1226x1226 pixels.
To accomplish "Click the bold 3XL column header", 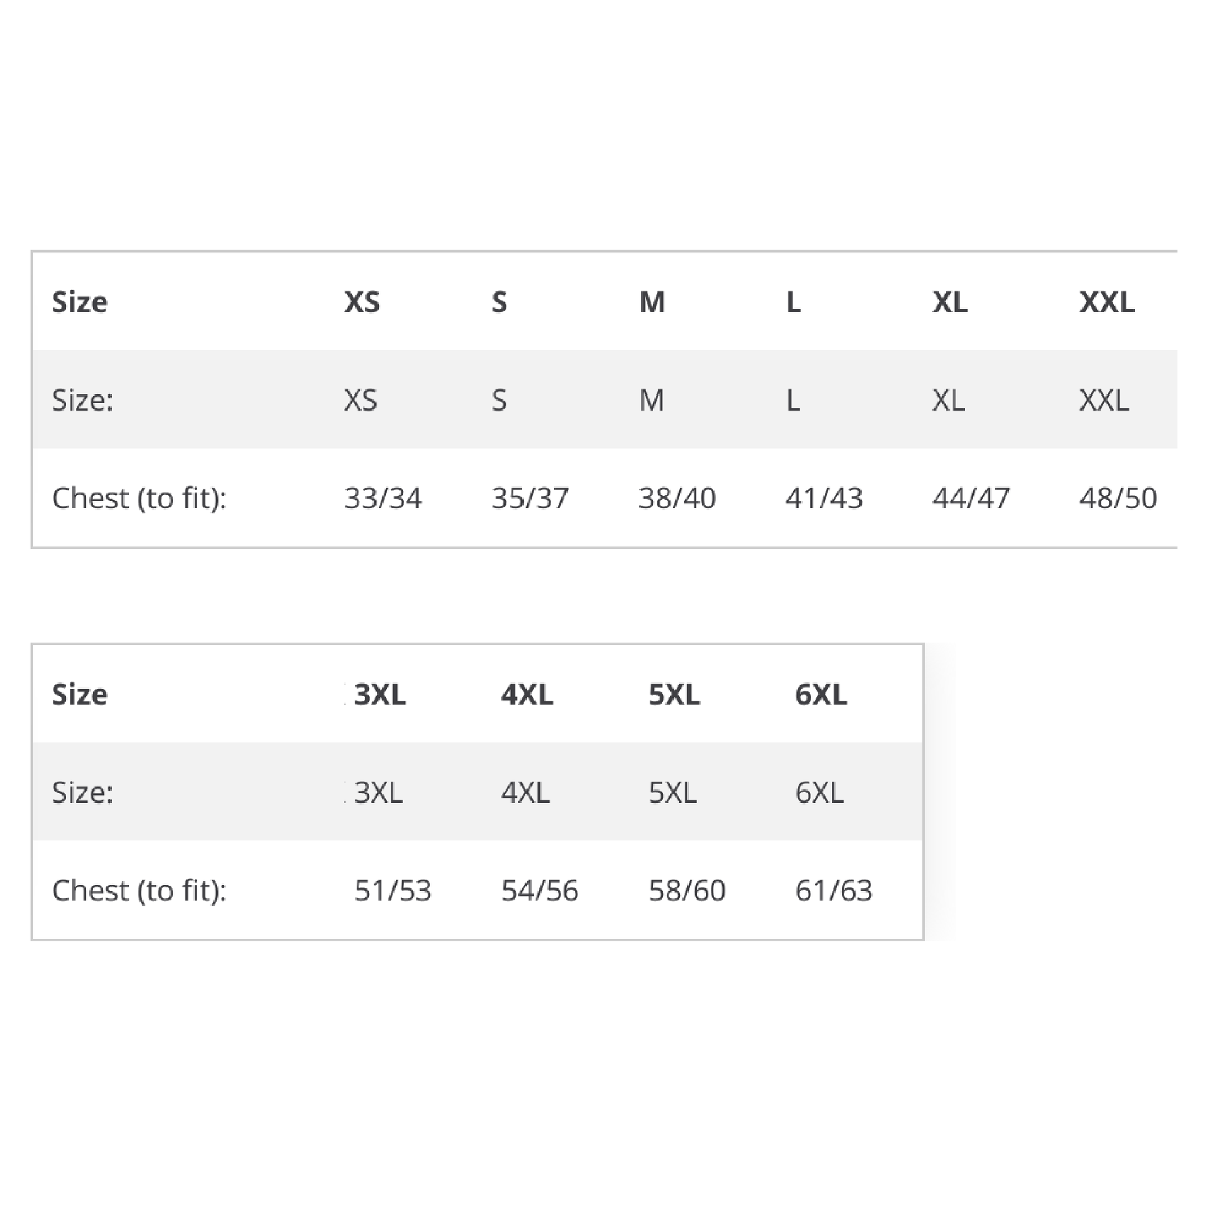I will click(x=379, y=694).
